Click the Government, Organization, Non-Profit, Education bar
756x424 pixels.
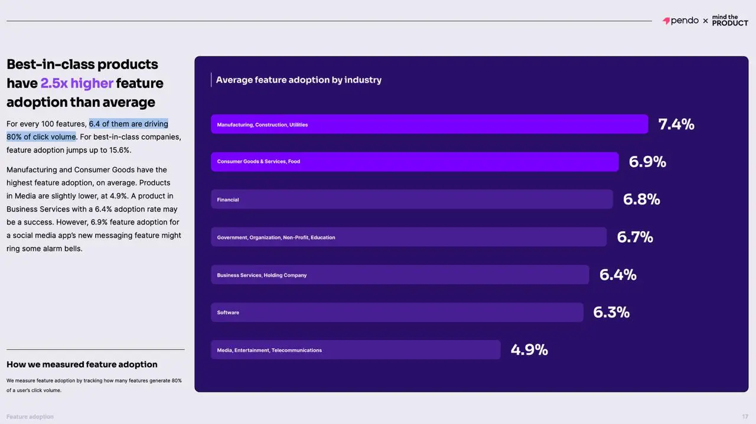[409, 237]
